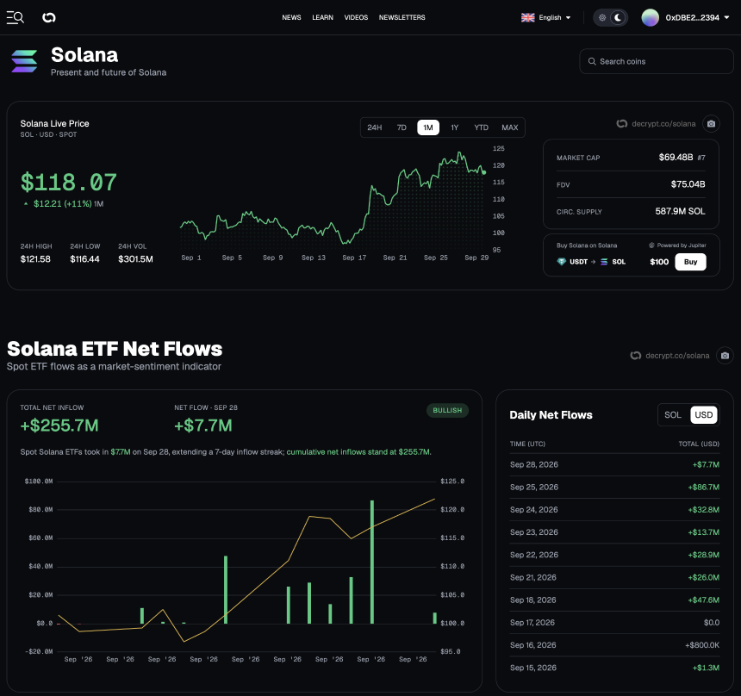Switch daily net flows to SOL
The width and height of the screenshot is (741, 696).
click(673, 415)
